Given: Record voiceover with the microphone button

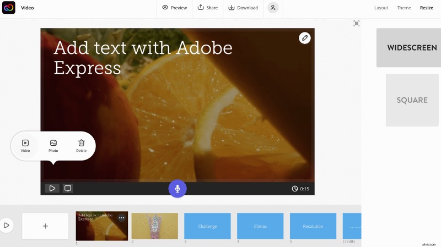Looking at the screenshot, I should [178, 189].
